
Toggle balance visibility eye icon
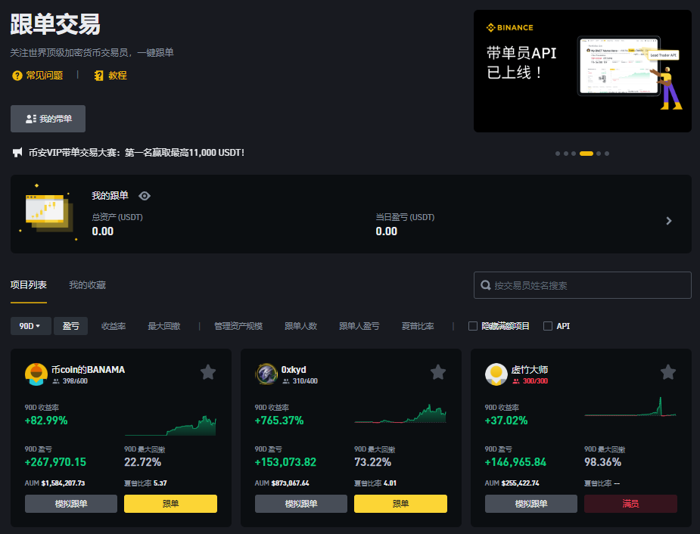tap(145, 196)
